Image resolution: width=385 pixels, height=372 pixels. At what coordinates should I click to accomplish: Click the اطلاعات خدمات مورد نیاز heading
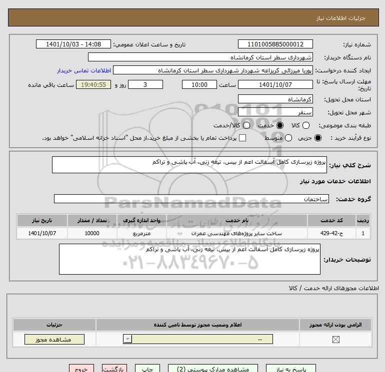(x=335, y=181)
